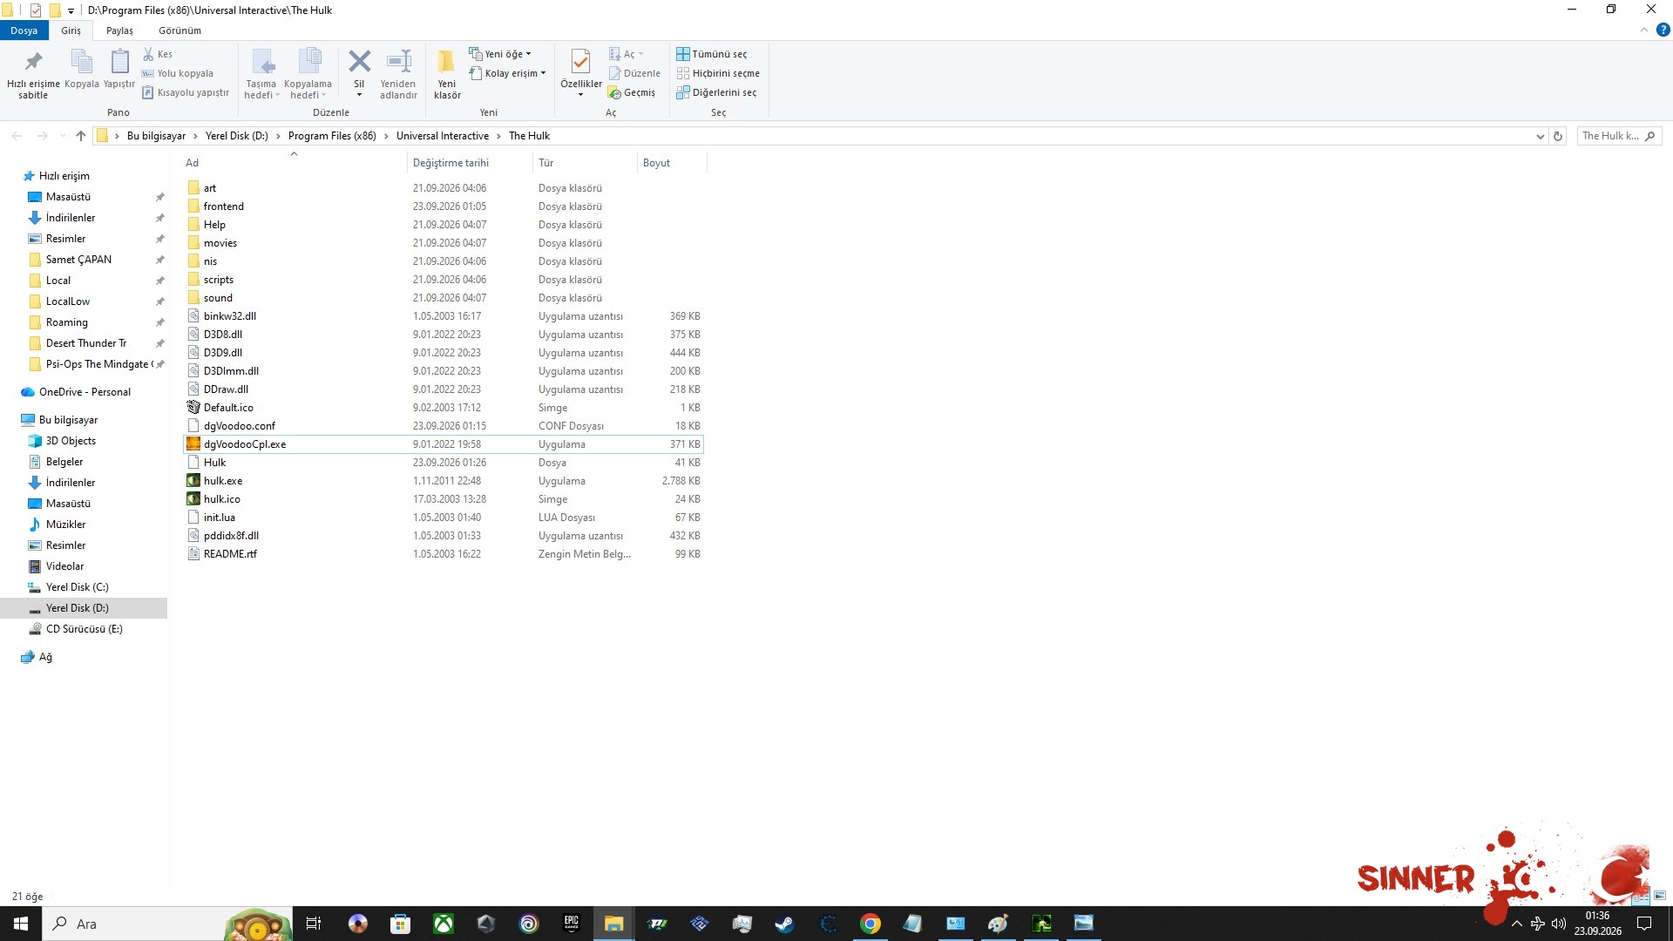
Task: Switch to the Görünüm ribbon tab
Action: click(x=179, y=30)
